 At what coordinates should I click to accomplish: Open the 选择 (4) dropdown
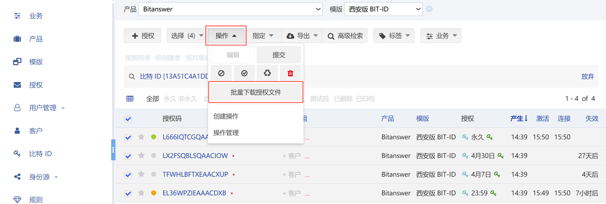(187, 36)
